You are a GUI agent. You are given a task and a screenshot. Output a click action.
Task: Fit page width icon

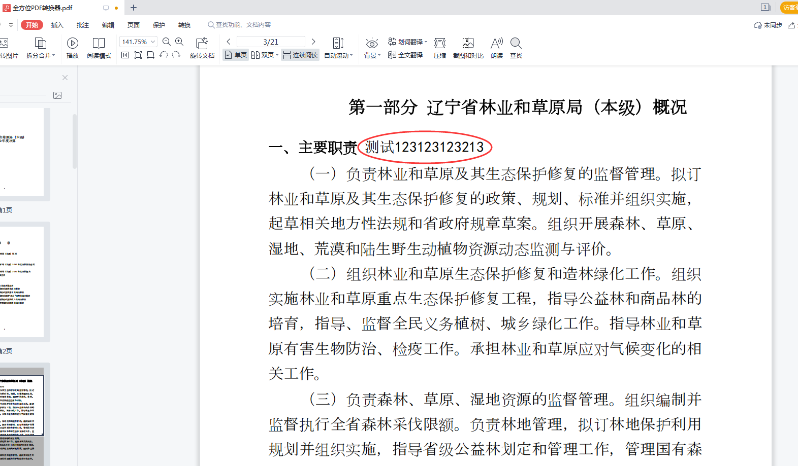click(151, 55)
